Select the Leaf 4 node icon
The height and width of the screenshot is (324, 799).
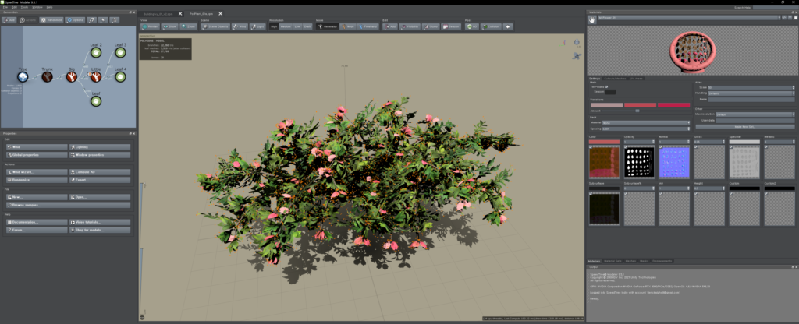(120, 76)
